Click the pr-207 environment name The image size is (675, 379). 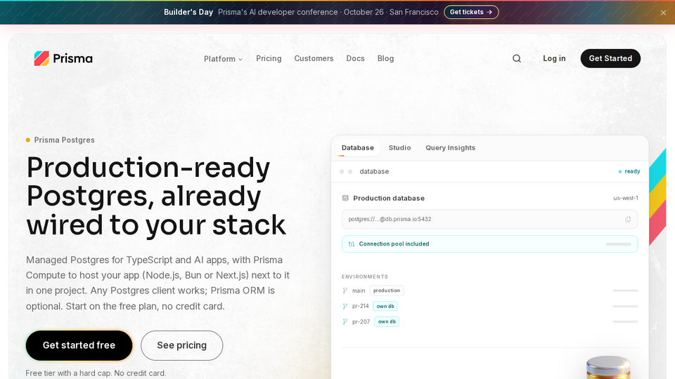361,322
